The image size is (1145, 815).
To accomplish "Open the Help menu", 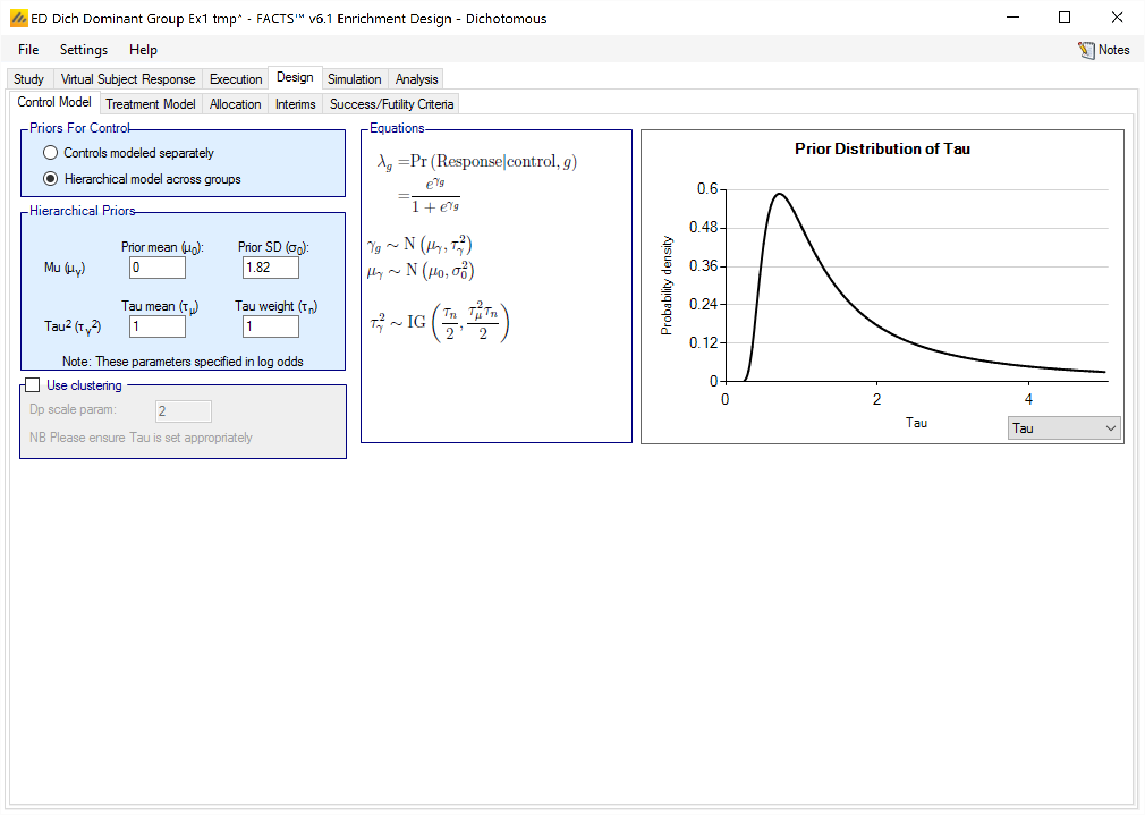I will (143, 50).
